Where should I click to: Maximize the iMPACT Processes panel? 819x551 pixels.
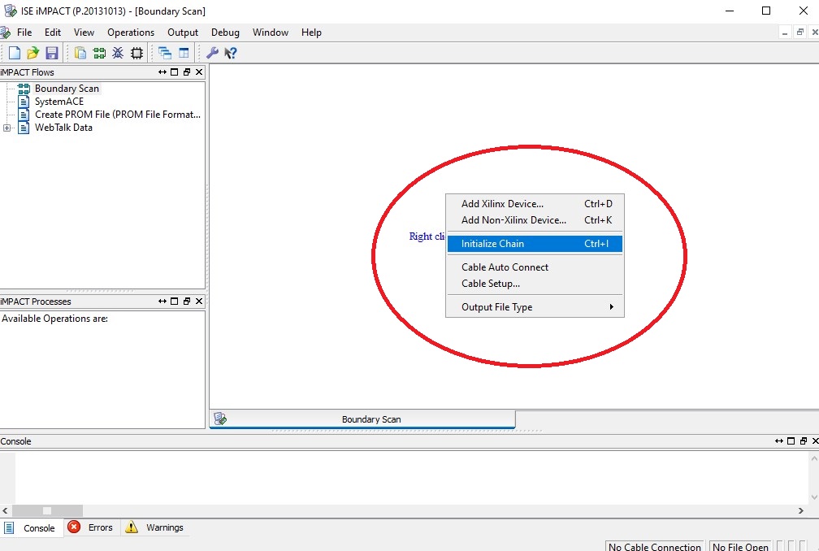(175, 302)
